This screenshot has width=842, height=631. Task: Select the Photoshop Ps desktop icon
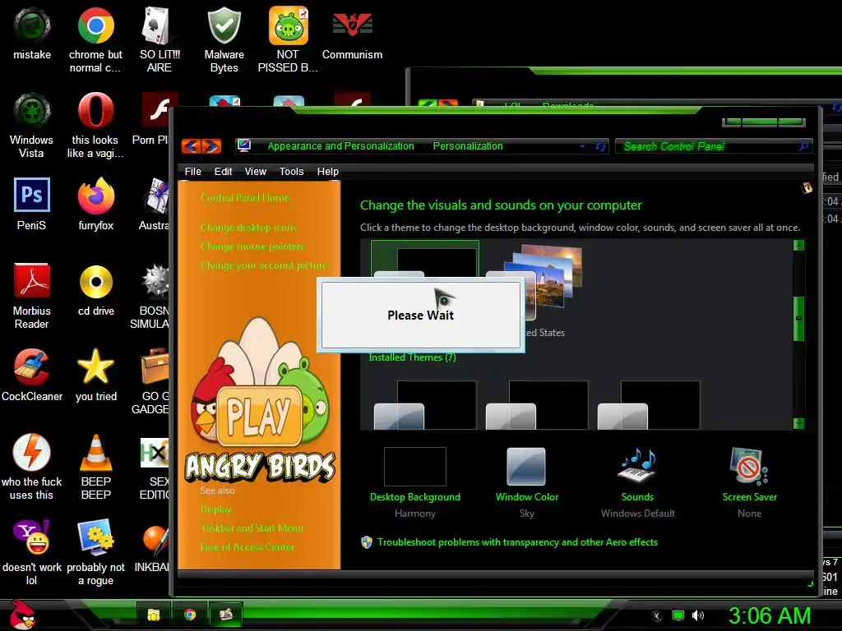click(x=32, y=204)
